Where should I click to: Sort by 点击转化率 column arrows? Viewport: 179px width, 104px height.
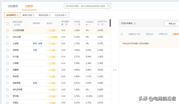89,25
